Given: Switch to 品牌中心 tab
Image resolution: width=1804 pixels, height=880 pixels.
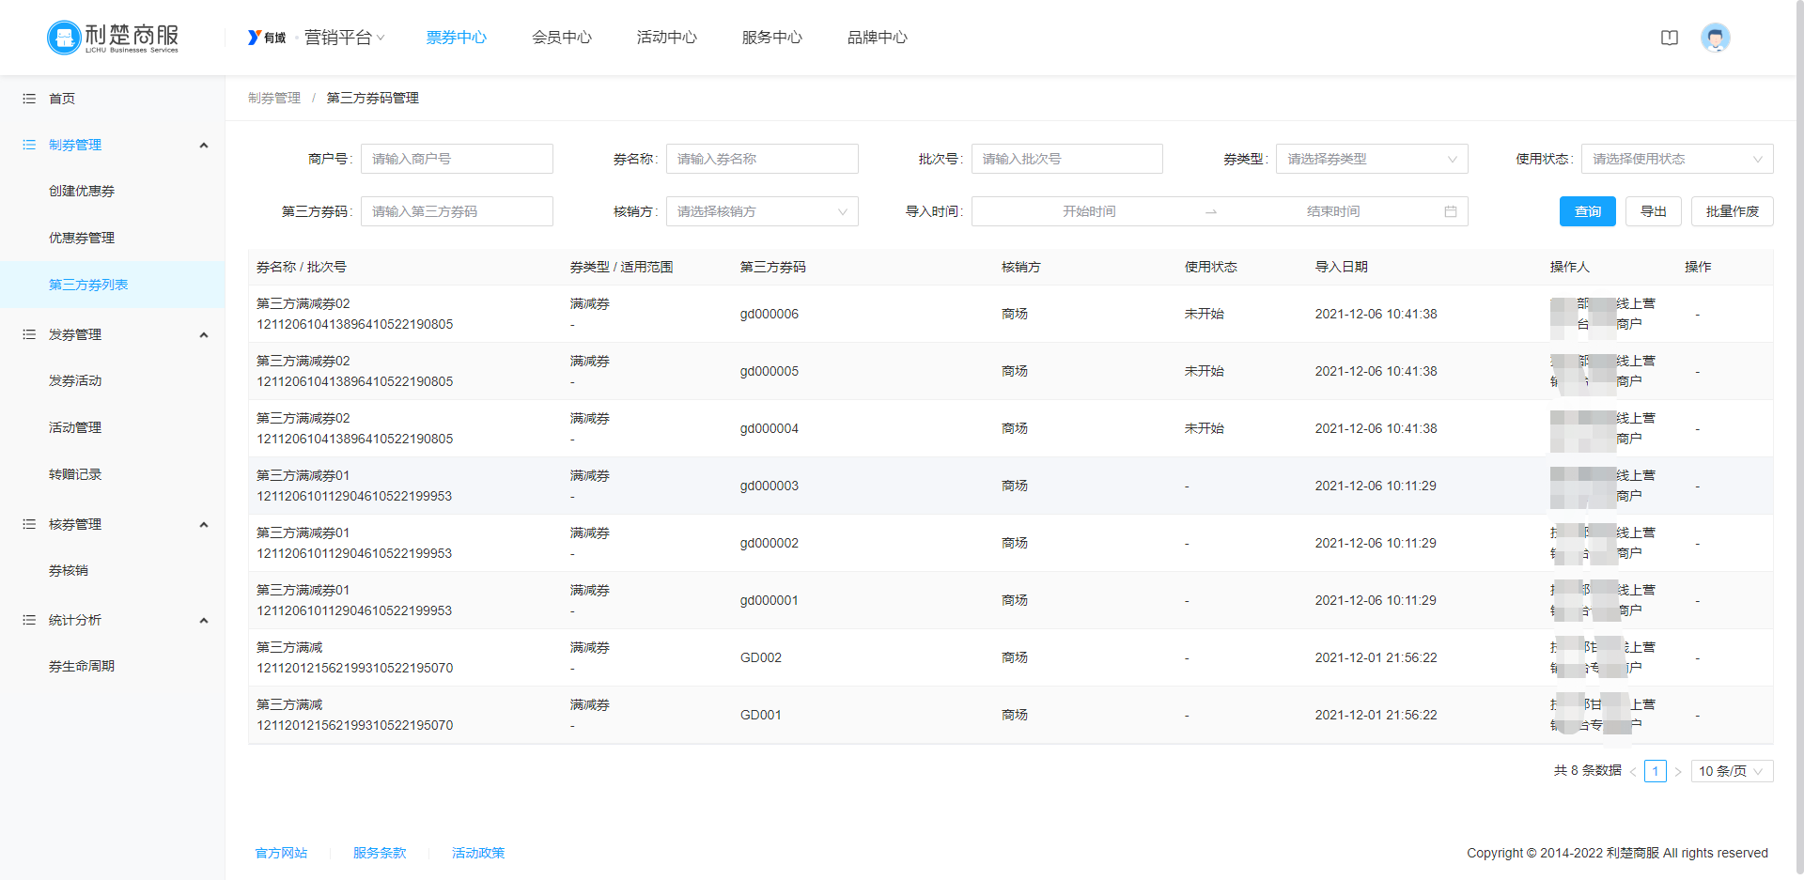Looking at the screenshot, I should tap(878, 38).
